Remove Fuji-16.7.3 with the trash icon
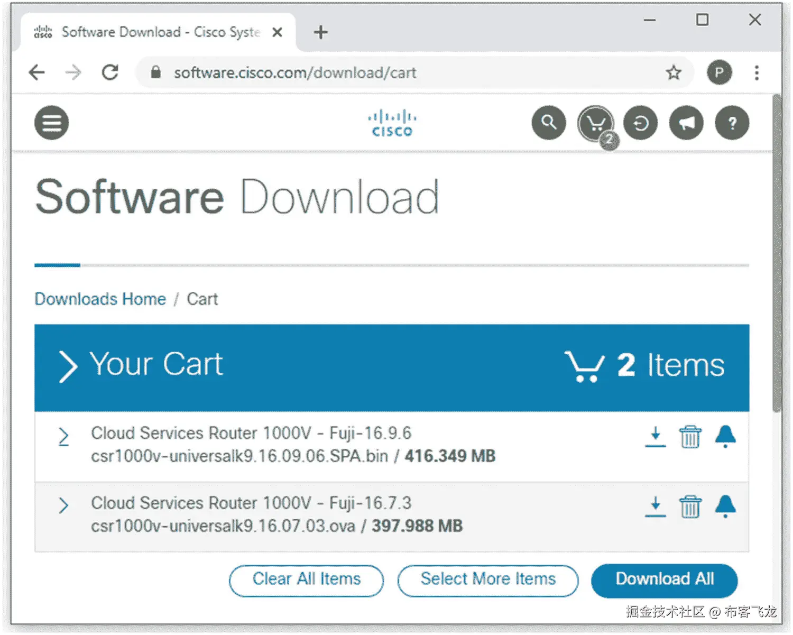Screen dimensions: 793x635 point(690,507)
